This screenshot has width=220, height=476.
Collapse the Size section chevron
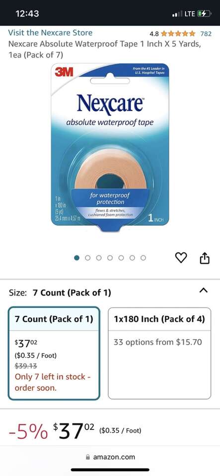tap(204, 291)
